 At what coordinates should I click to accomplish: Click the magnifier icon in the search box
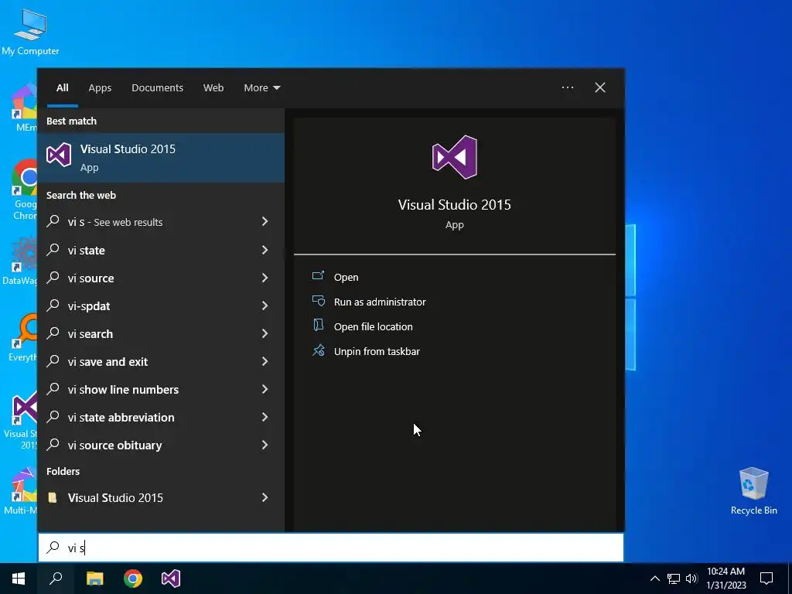coord(53,547)
